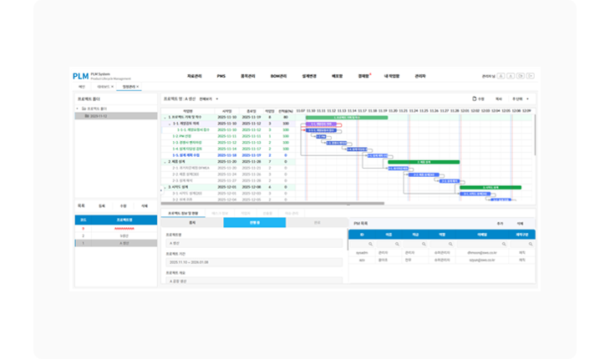Image resolution: width=610 pixels, height=359 pixels.
Task: Open the PMS menu
Action: point(221,76)
